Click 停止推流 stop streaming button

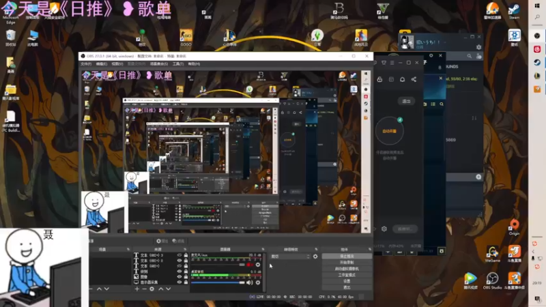pyautogui.click(x=347, y=257)
